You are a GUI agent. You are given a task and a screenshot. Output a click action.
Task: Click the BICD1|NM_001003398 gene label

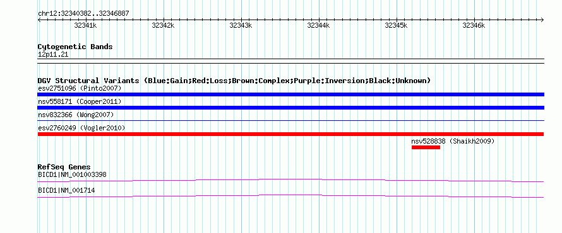[72, 175]
